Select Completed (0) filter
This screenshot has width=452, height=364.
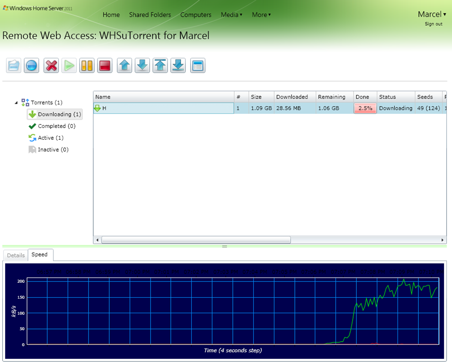click(x=57, y=126)
